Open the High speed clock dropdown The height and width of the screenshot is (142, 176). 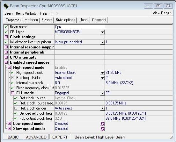[102, 73]
